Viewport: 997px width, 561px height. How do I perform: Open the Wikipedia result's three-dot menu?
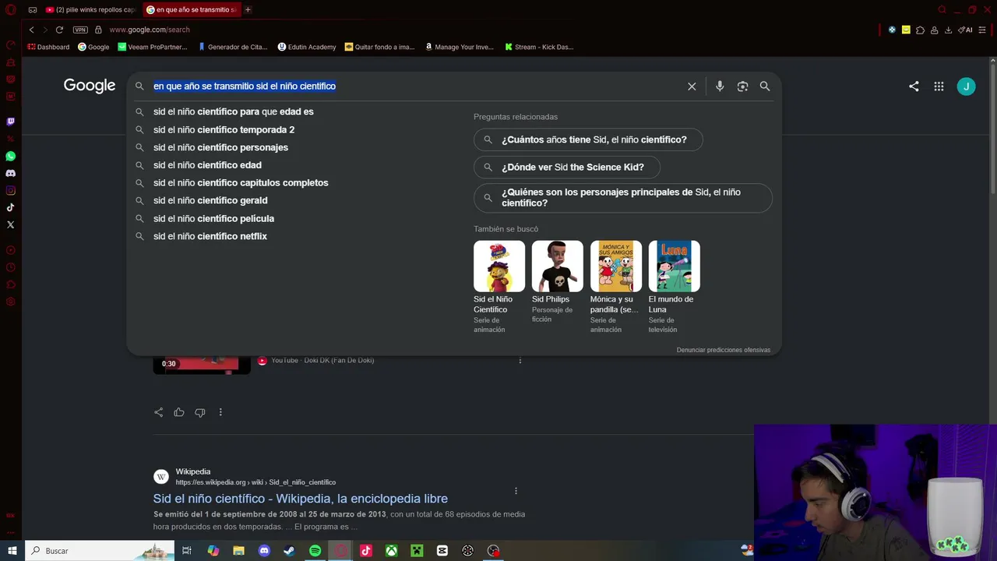pos(516,491)
